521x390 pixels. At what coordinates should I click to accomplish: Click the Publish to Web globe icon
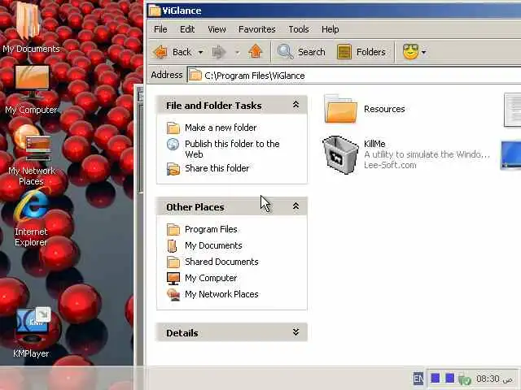(173, 145)
